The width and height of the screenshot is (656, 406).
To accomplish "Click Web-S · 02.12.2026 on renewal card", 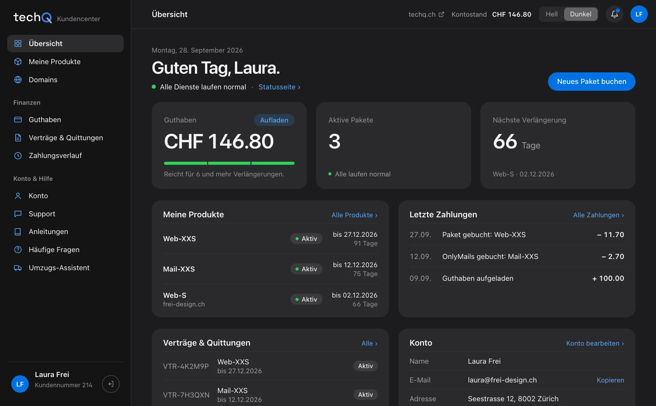I will click(523, 174).
